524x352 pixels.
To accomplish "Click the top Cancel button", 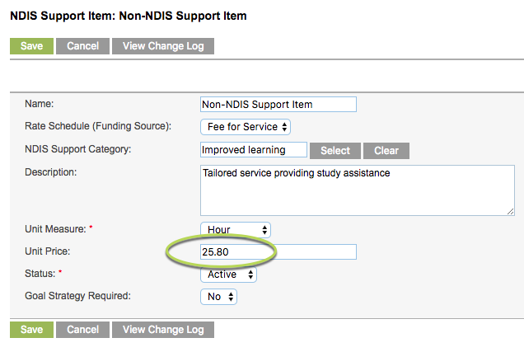I will point(82,46).
